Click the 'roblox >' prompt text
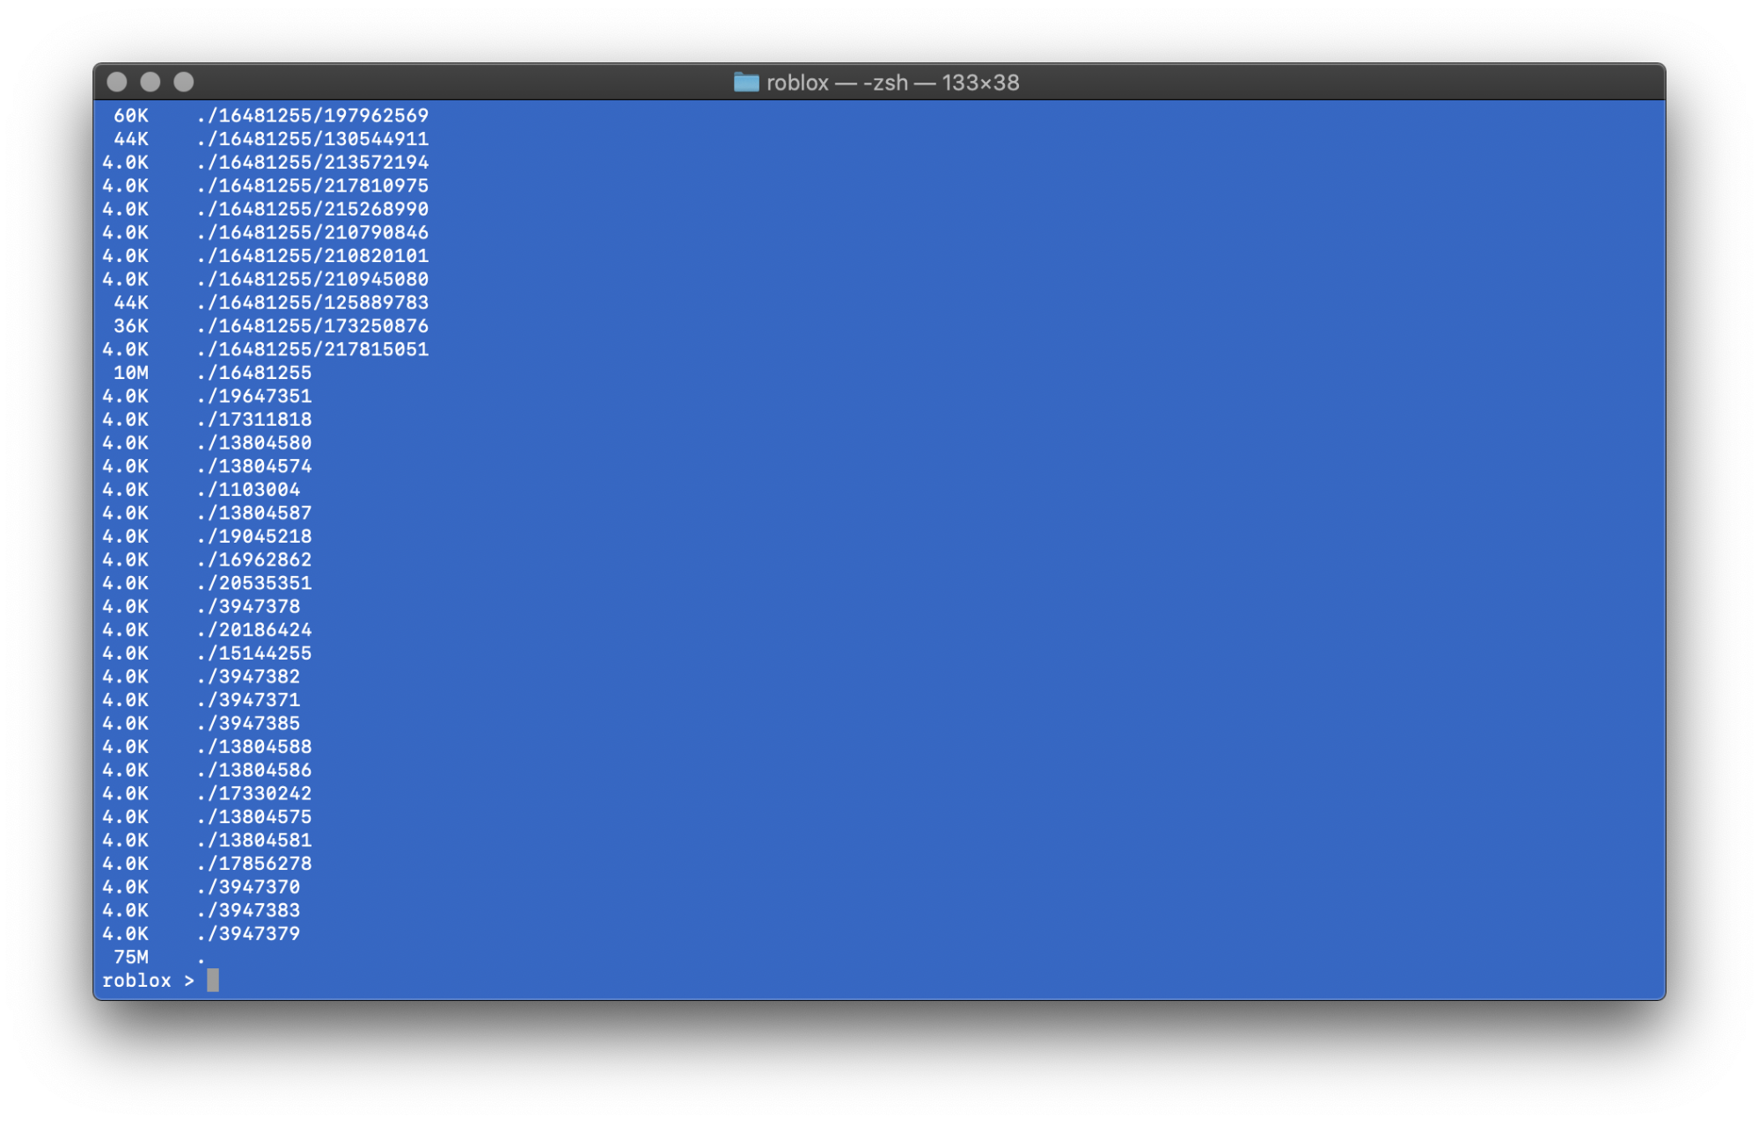1759x1124 pixels. tap(147, 981)
